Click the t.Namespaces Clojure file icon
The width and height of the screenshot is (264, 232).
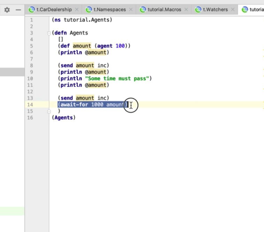(x=89, y=10)
